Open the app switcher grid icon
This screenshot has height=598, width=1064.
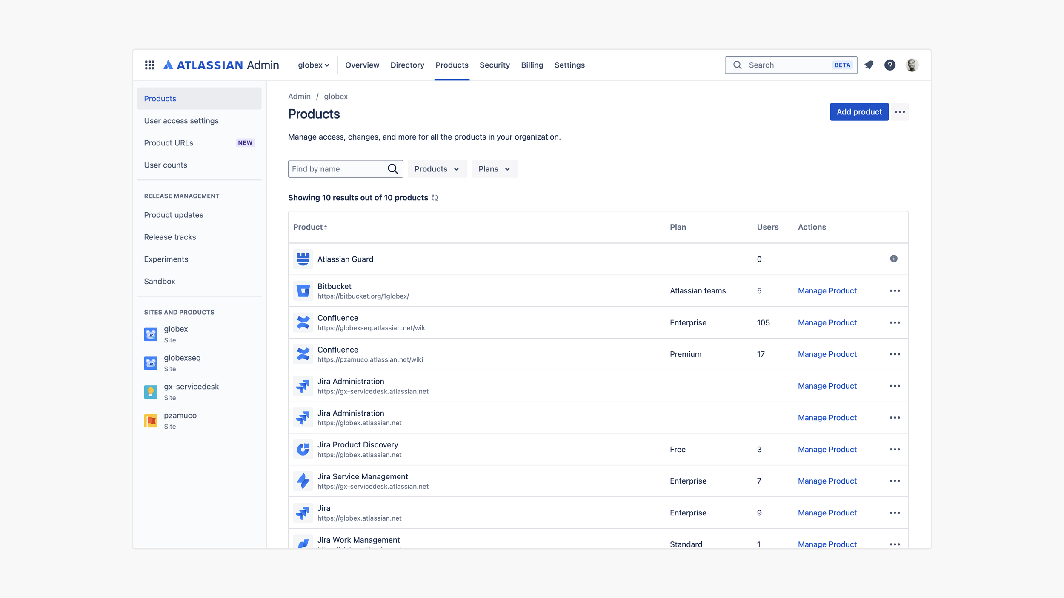149,65
